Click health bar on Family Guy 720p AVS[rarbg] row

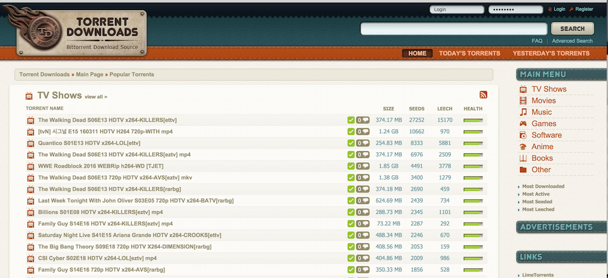[x=473, y=270]
